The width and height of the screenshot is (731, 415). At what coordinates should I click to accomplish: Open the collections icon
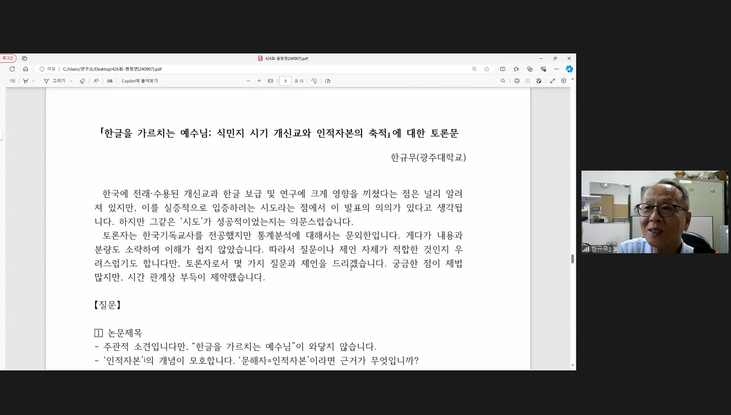tap(530, 69)
